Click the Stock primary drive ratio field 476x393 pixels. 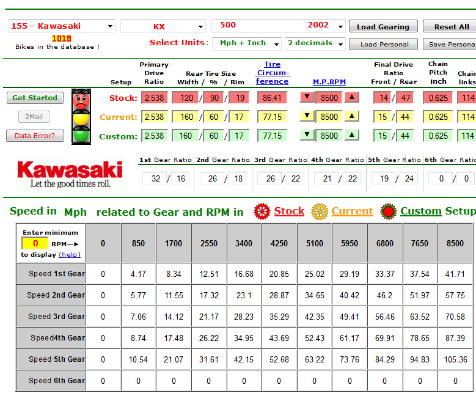coord(154,98)
